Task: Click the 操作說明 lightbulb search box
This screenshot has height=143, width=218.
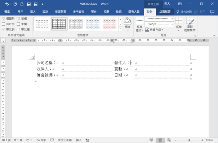Action: [x=184, y=12]
